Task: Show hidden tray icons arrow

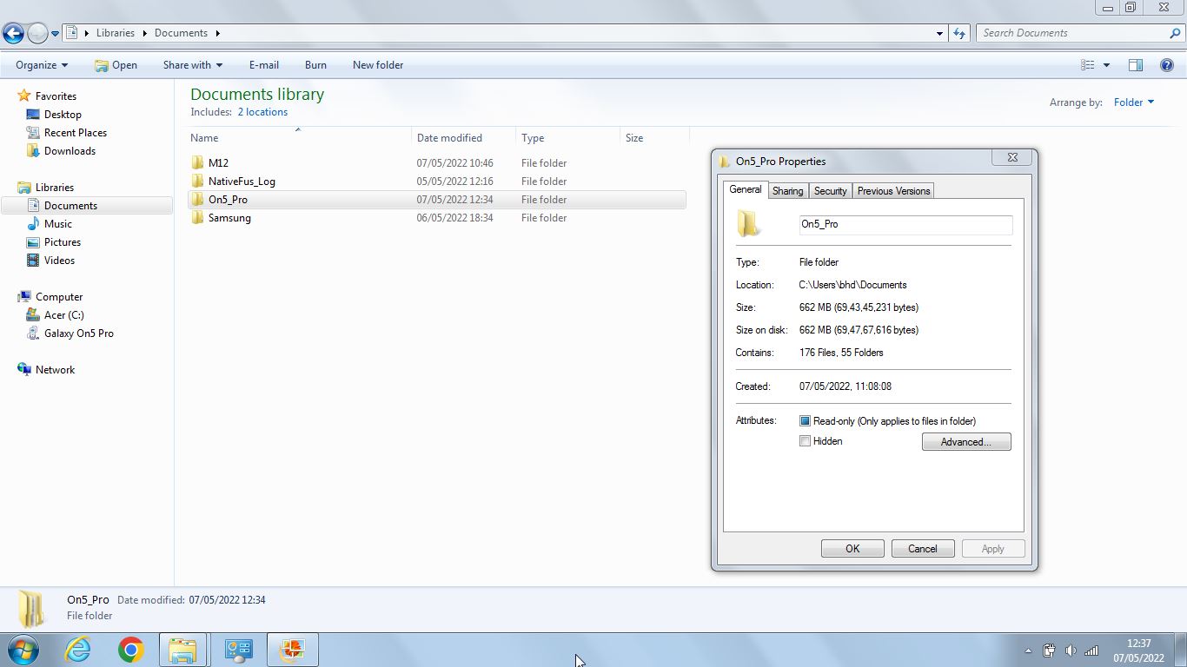Action: 1028,650
